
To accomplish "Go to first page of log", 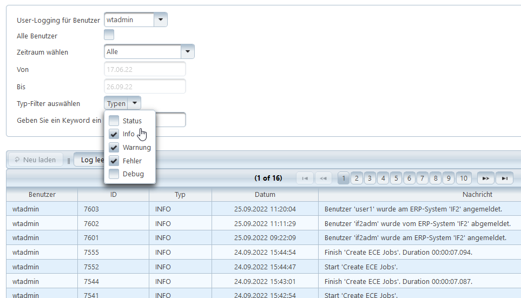I will click(305, 178).
